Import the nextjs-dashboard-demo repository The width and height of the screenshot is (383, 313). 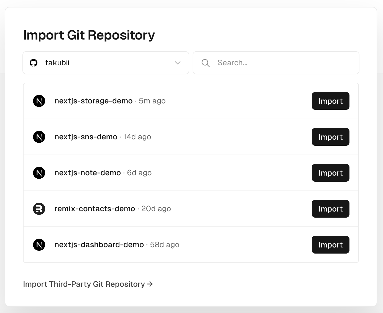[x=330, y=245]
